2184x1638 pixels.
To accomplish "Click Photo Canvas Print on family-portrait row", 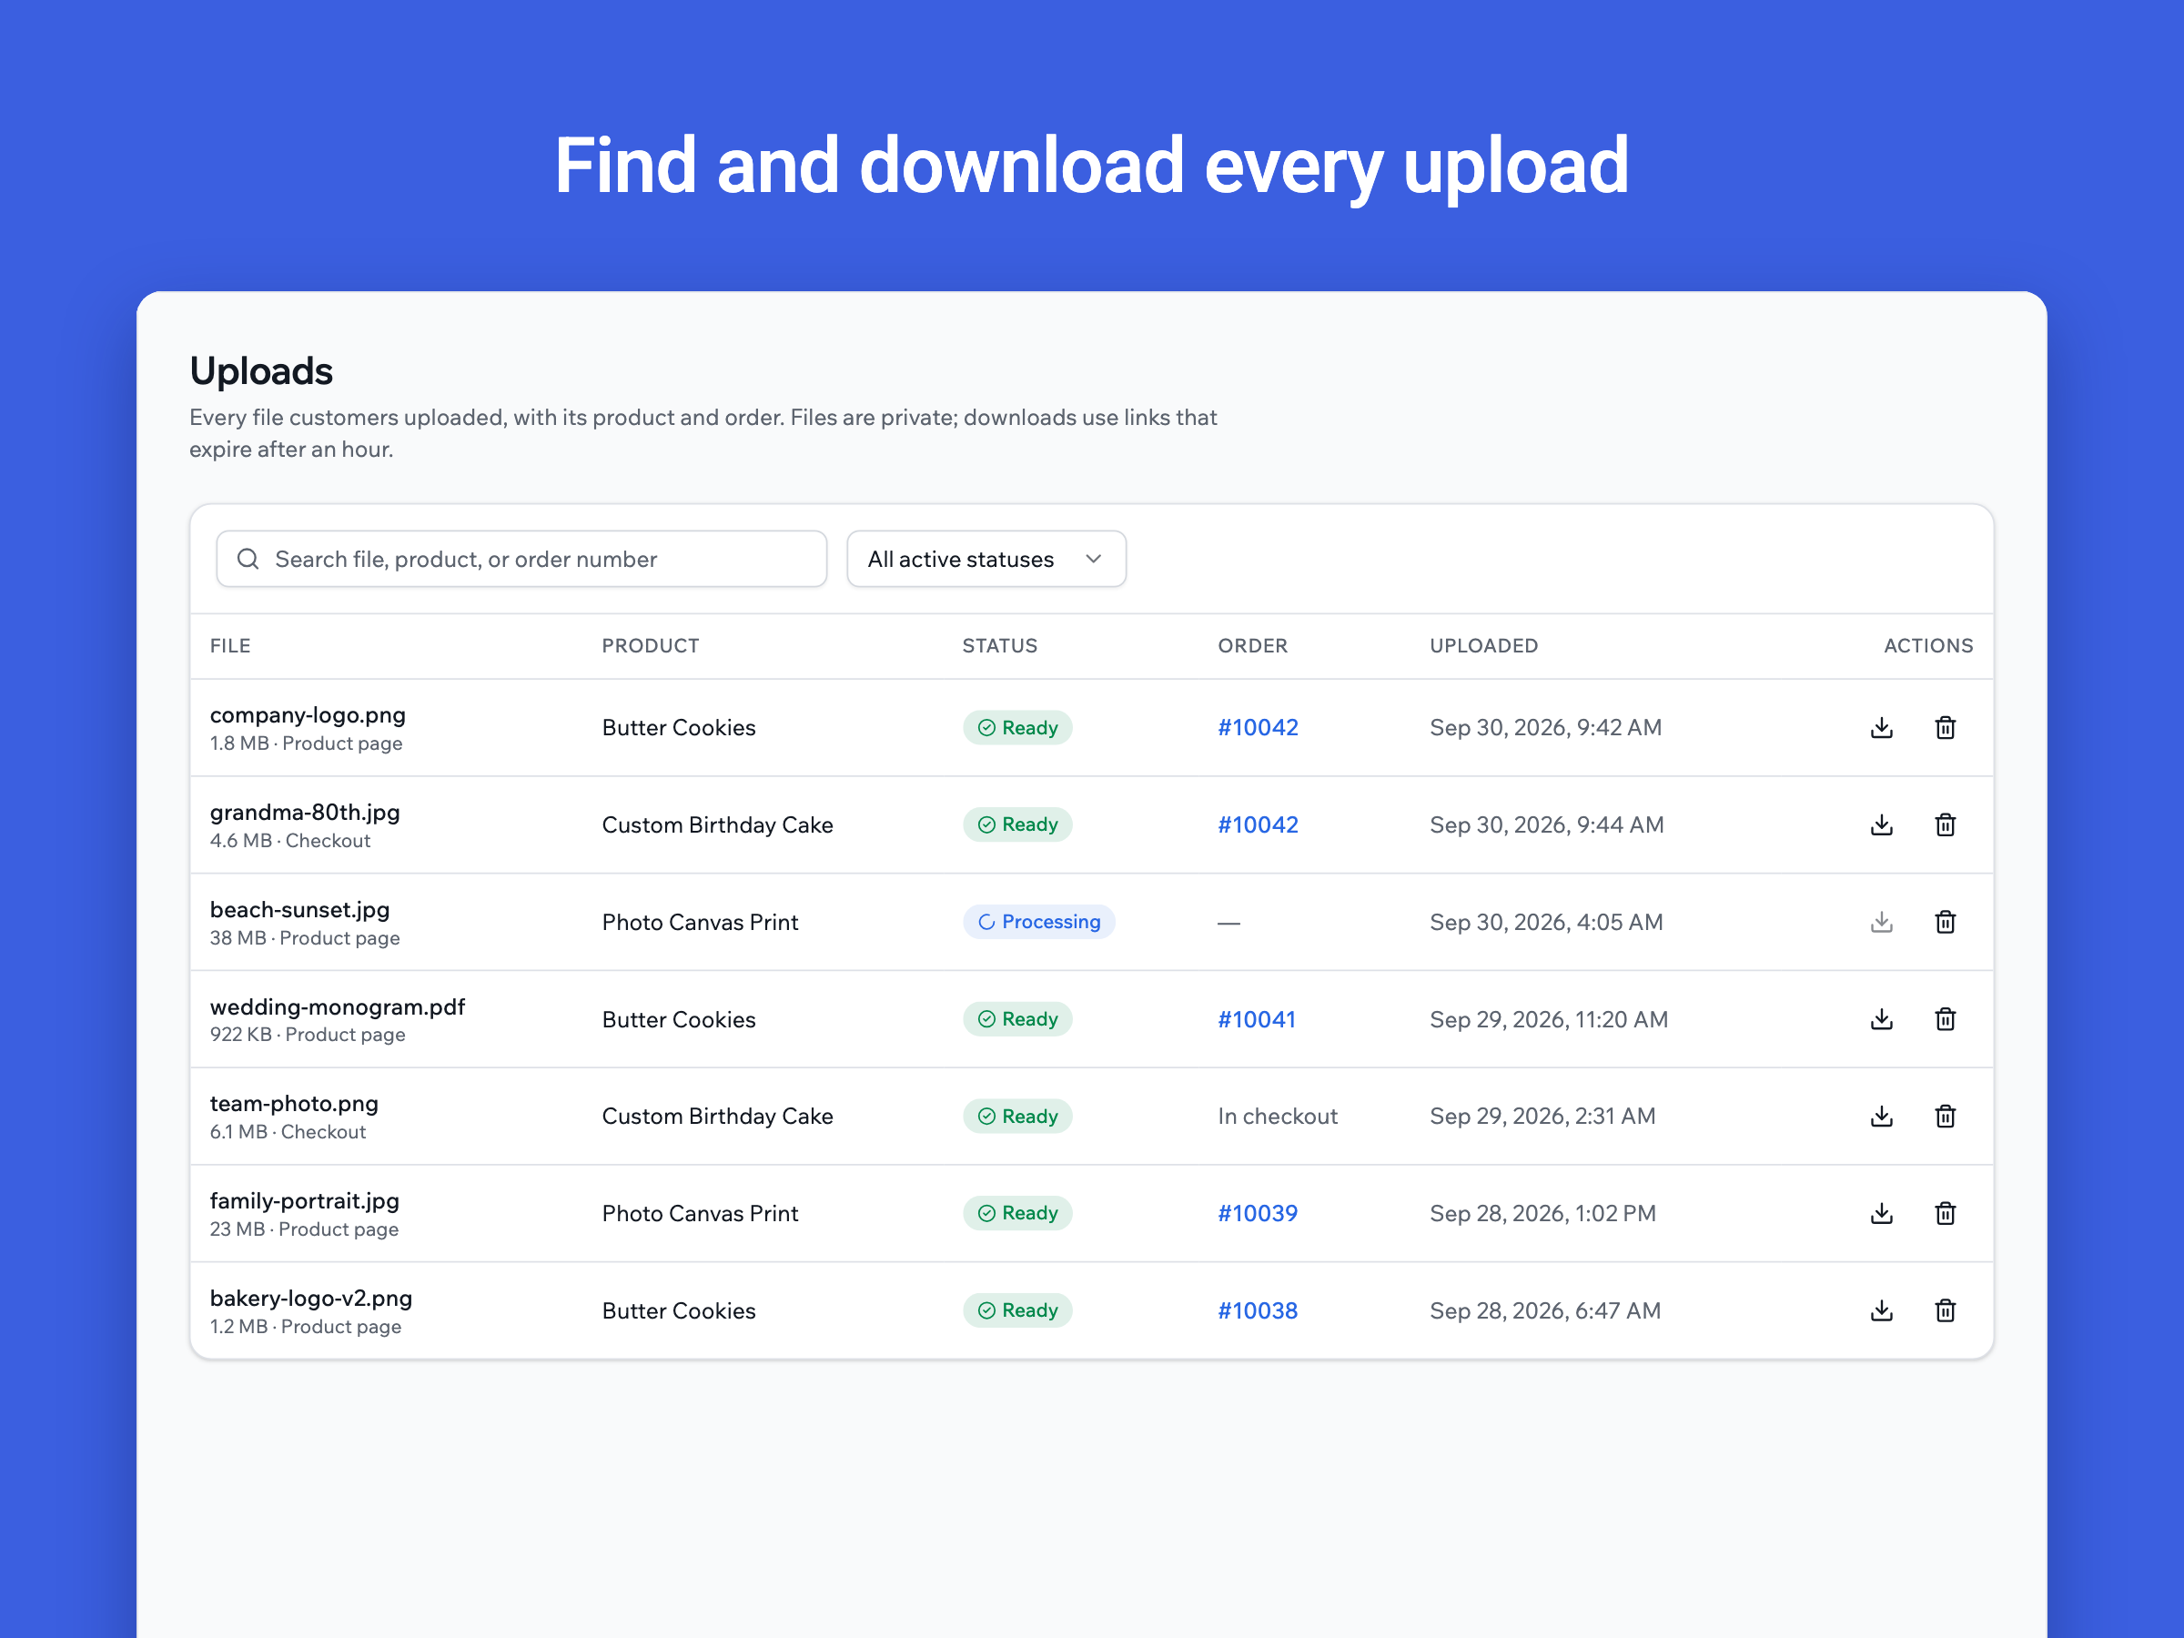I will pyautogui.click(x=699, y=1213).
